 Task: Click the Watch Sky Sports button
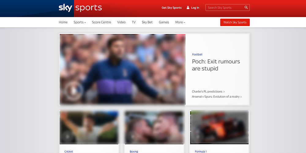[x=235, y=22]
